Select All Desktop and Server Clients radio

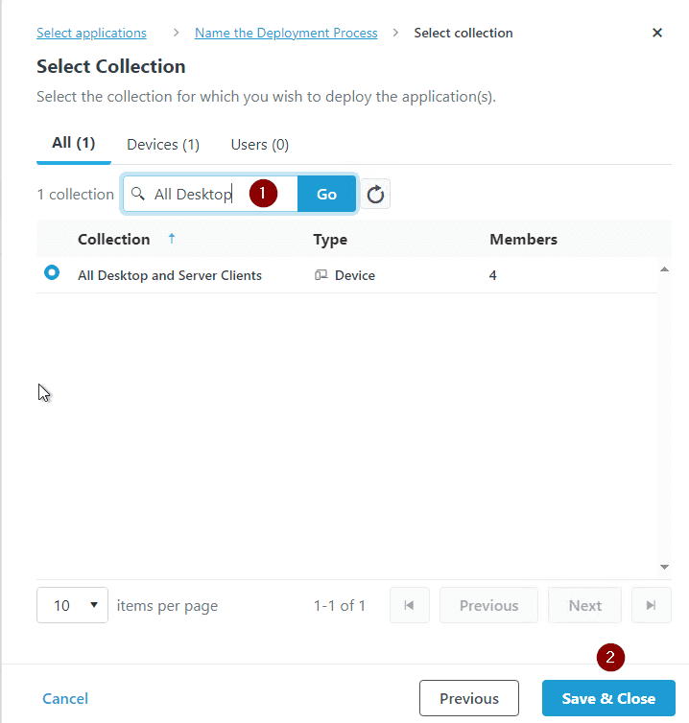[x=52, y=273]
